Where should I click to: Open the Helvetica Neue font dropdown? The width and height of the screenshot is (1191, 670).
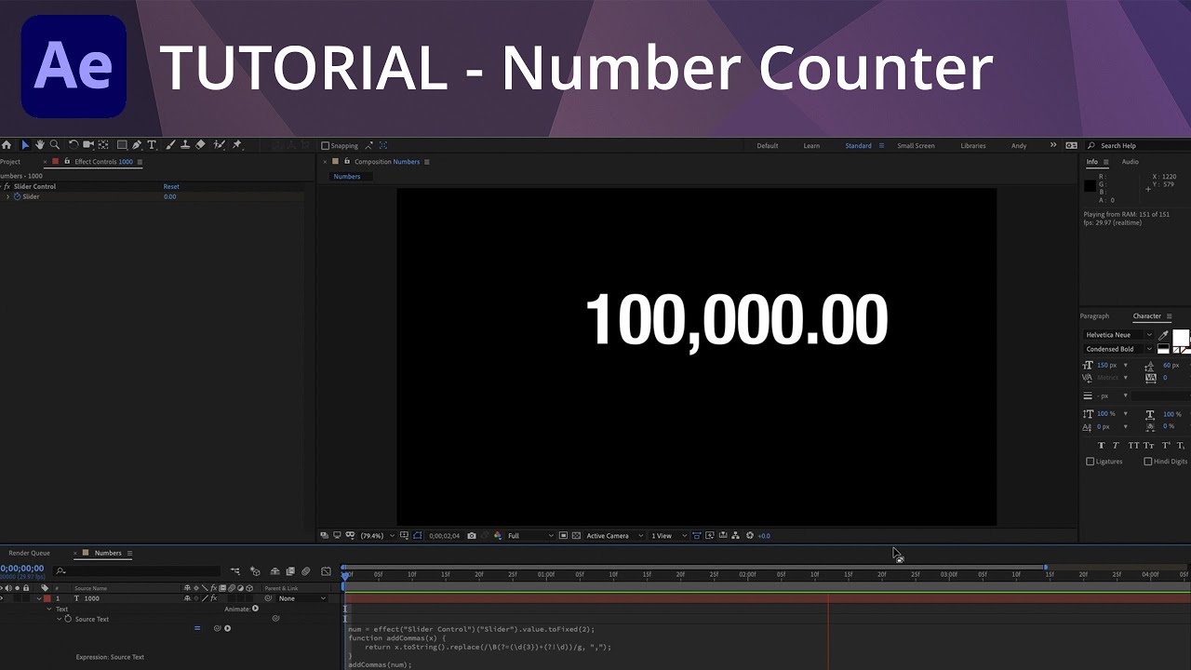pyautogui.click(x=1118, y=335)
